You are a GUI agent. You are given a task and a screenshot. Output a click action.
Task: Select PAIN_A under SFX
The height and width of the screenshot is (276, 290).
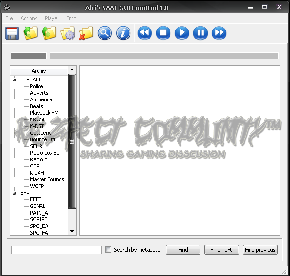(39, 213)
